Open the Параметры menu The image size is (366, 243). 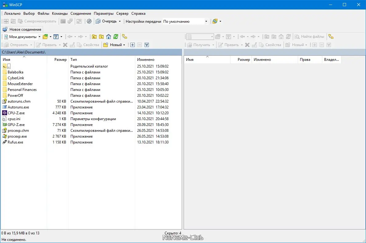point(104,14)
